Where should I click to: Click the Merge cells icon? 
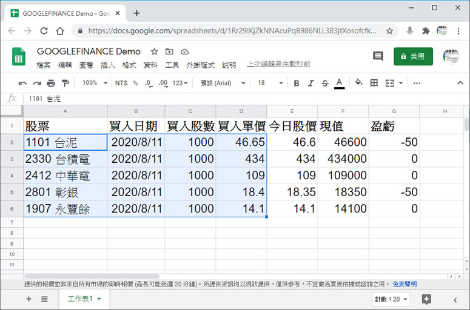click(389, 83)
